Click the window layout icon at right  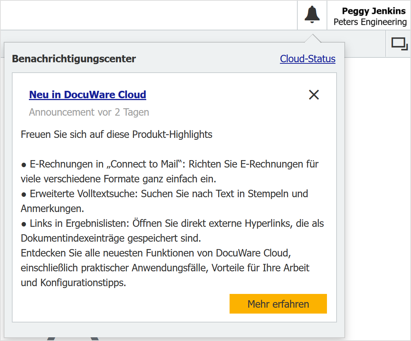pyautogui.click(x=399, y=44)
